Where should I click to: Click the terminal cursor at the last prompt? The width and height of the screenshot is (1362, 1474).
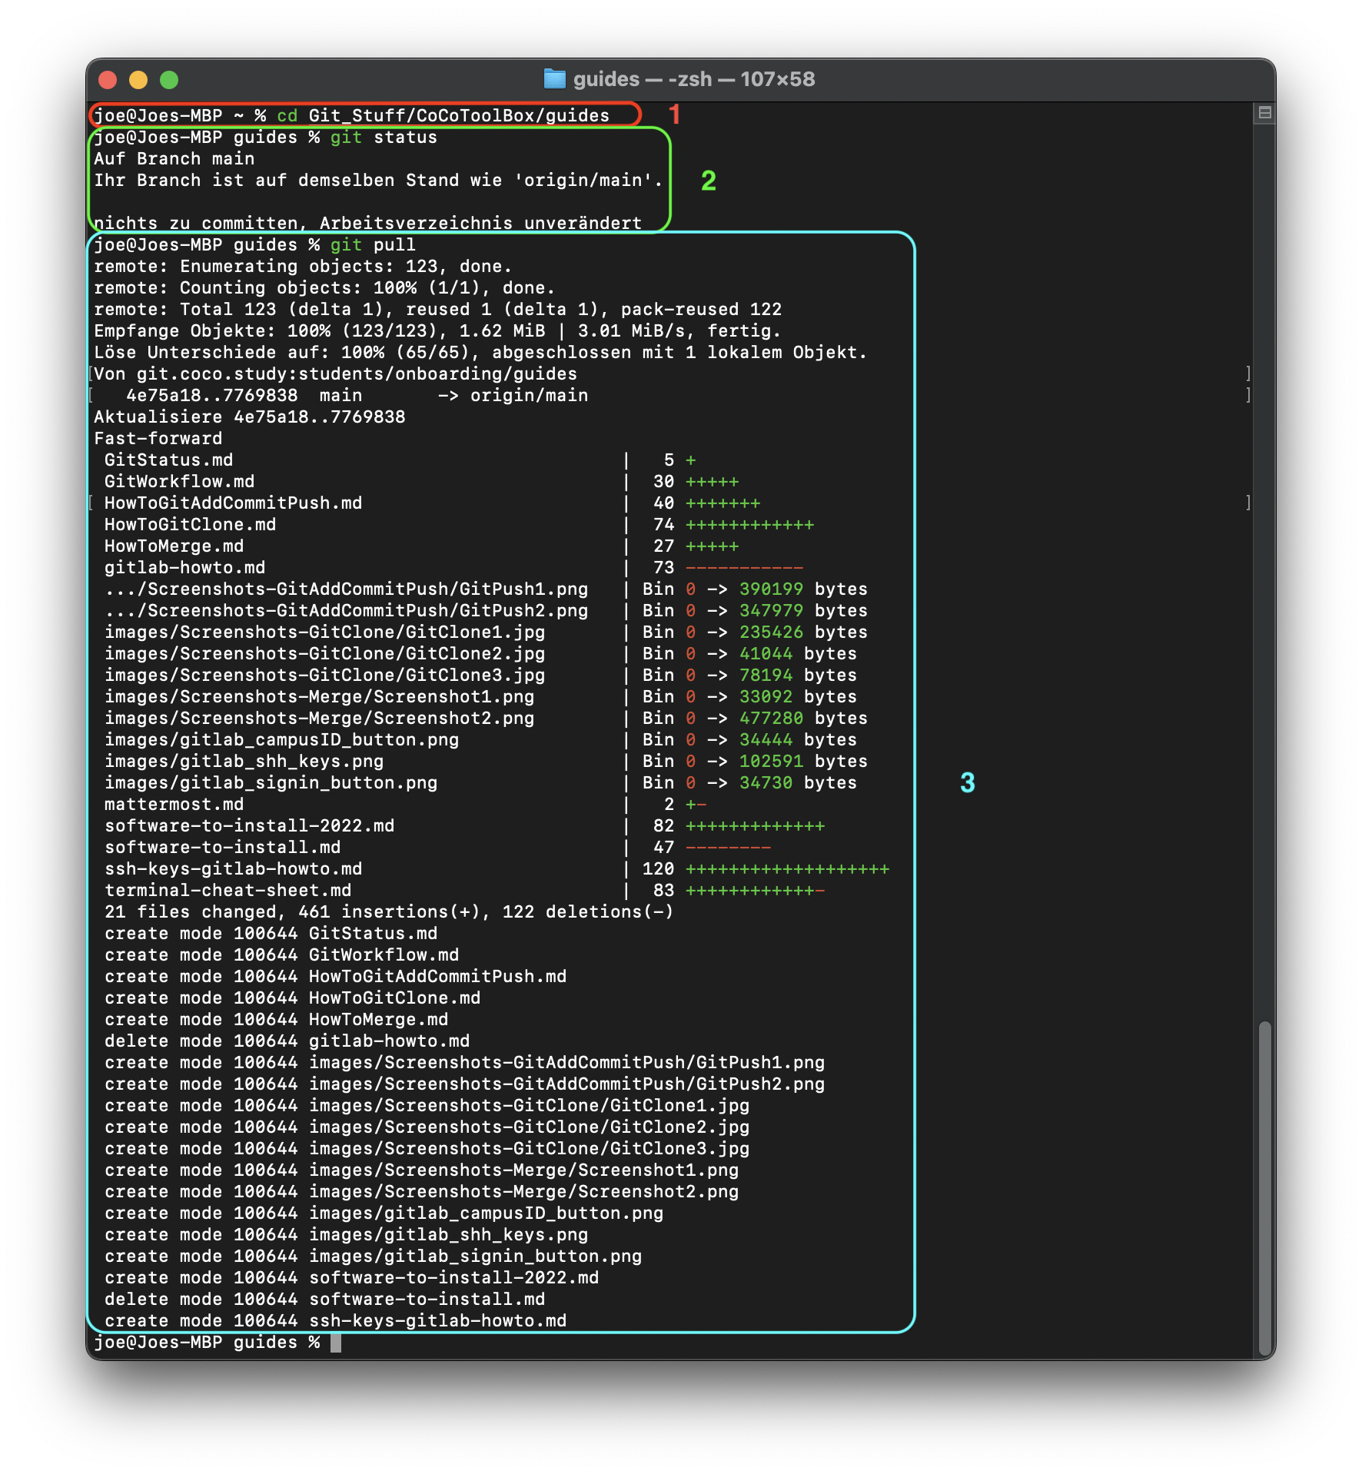coord(336,1343)
